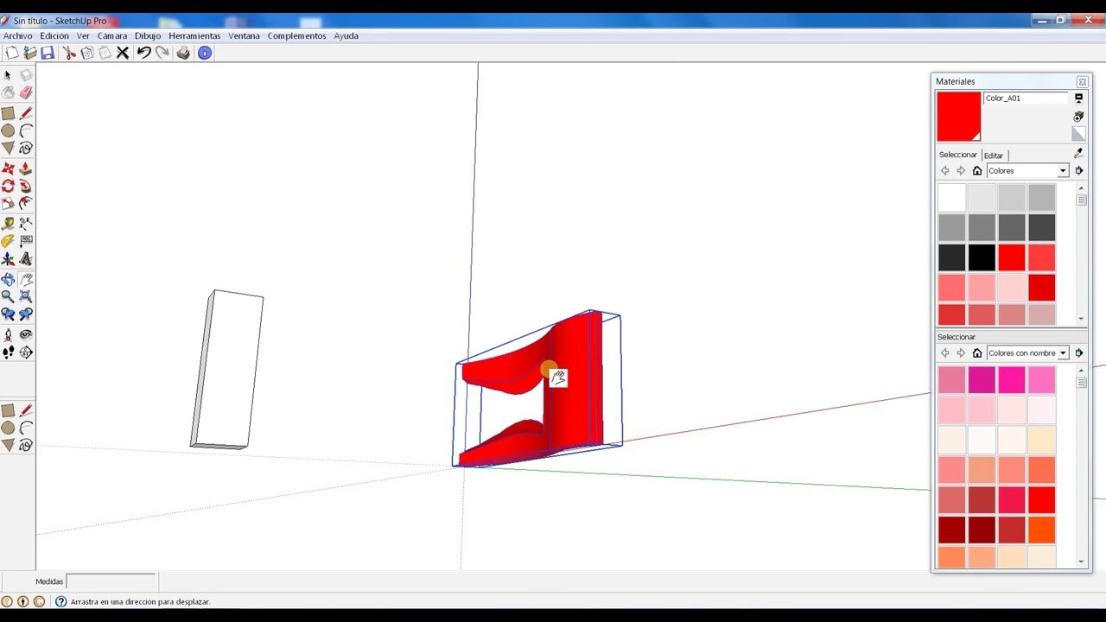Click the status bar help question icon
The width and height of the screenshot is (1106, 622).
coord(60,601)
